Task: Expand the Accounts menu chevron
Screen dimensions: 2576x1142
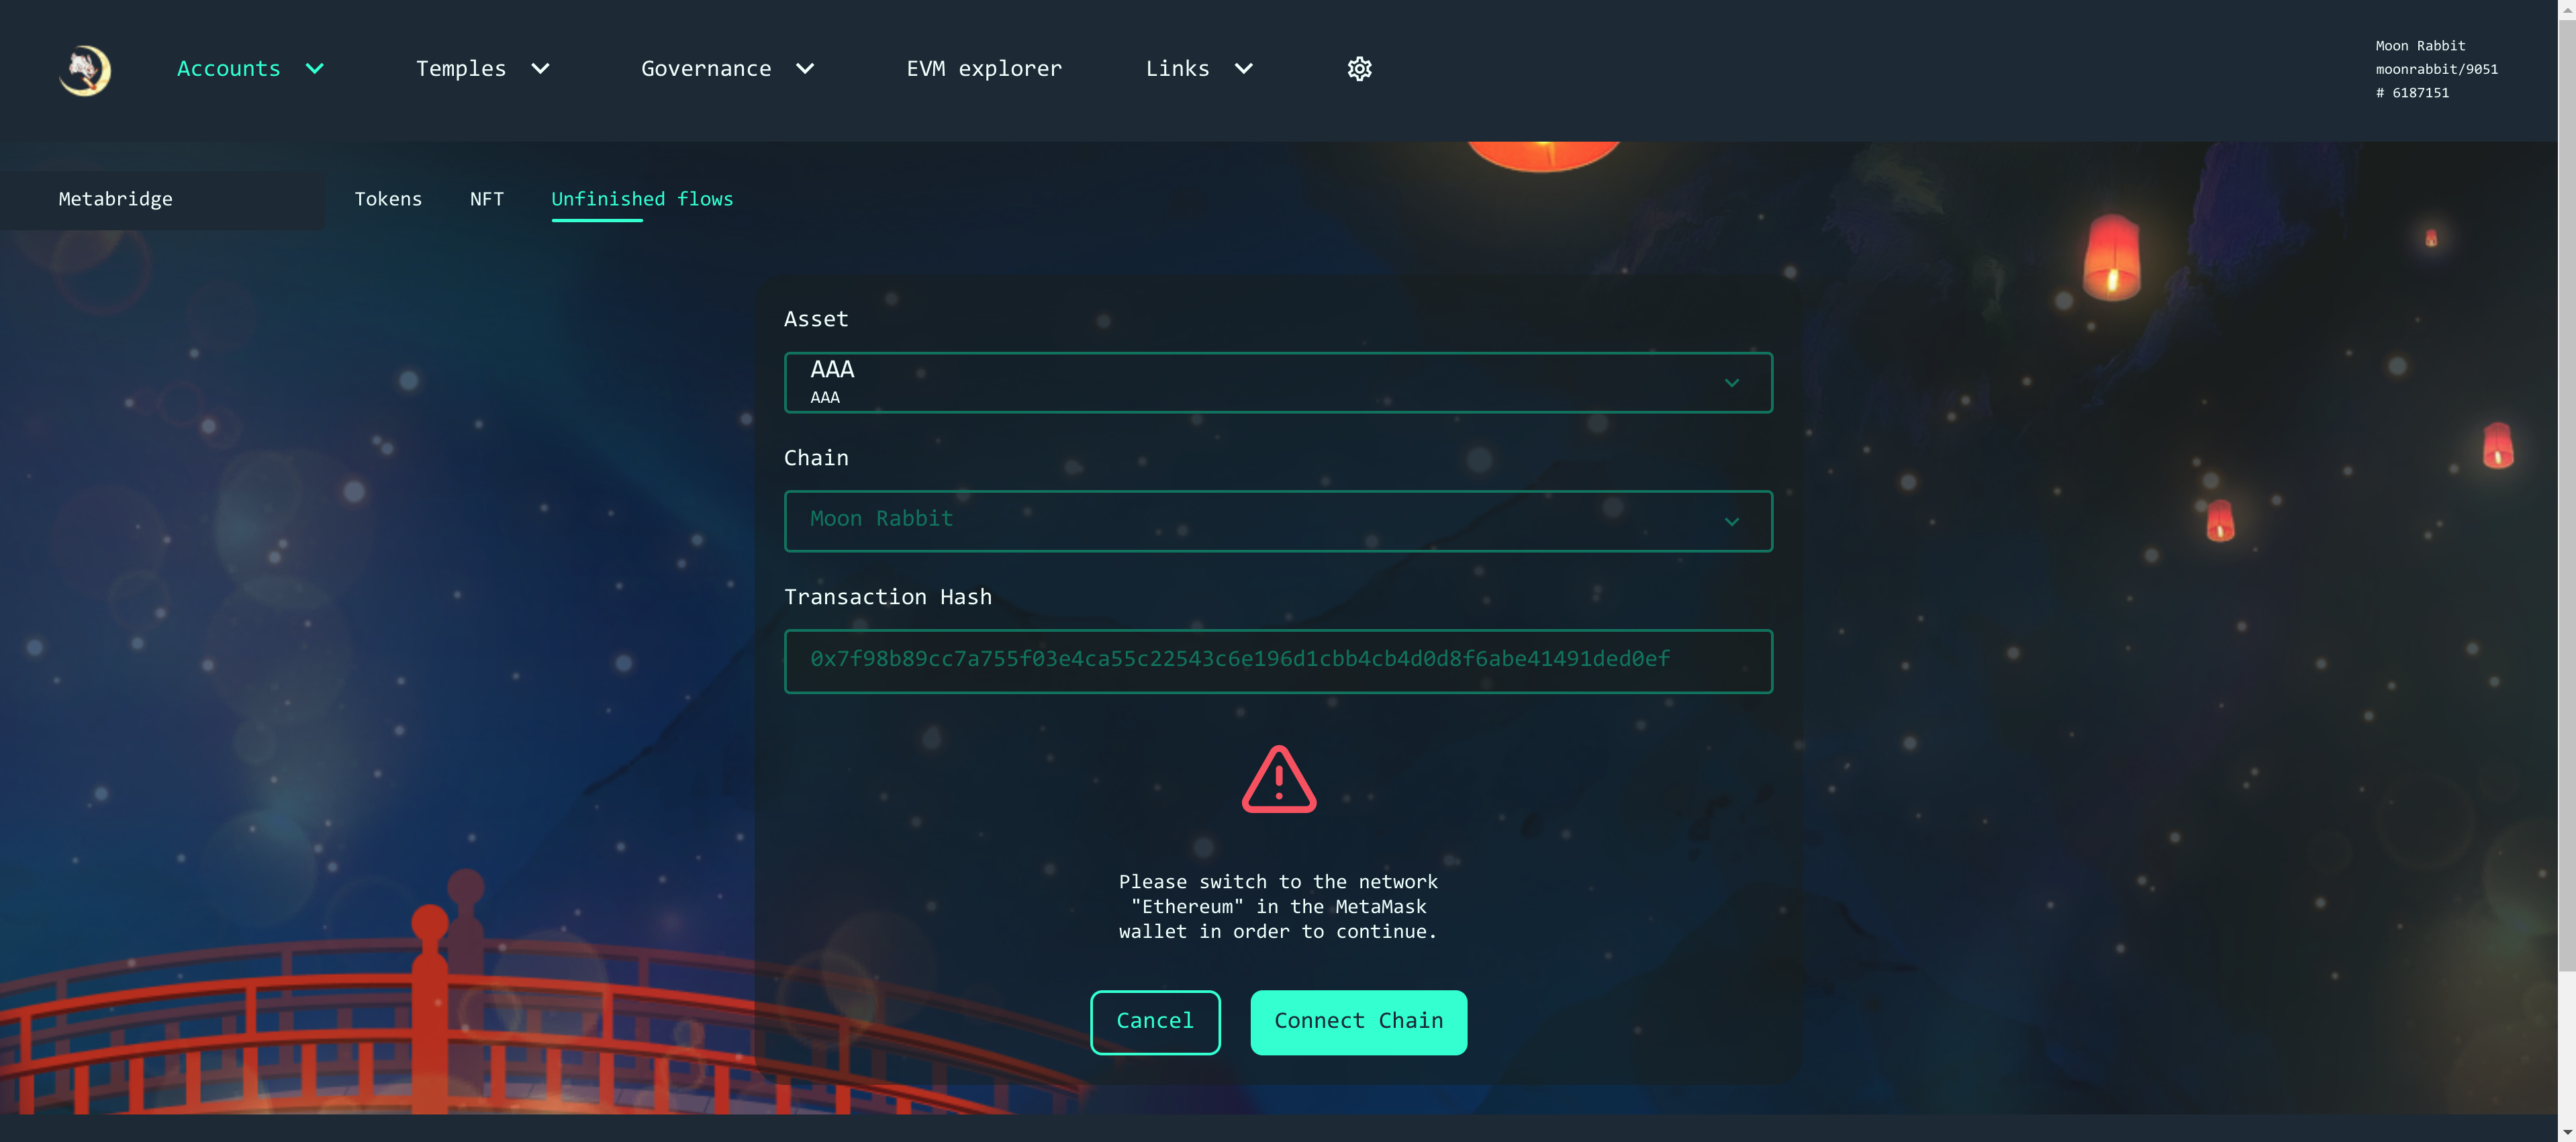Action: (x=315, y=69)
